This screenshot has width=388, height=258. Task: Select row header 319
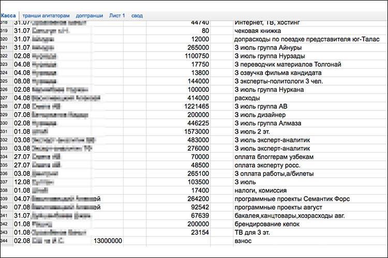coord(6,31)
